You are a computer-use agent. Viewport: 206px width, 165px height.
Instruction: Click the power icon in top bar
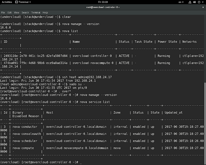[199, 2]
